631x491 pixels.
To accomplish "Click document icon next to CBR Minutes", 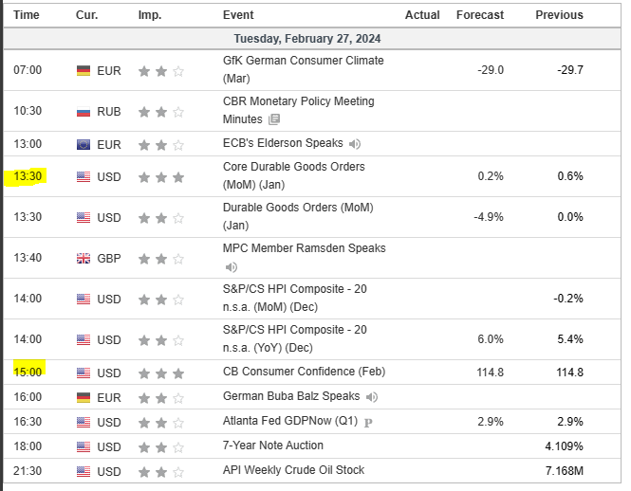I will 274,119.
